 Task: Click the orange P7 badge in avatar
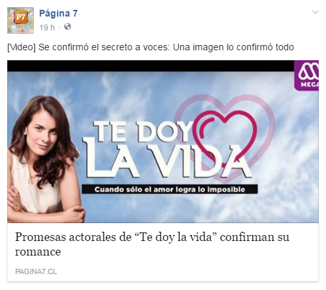coord(21,17)
